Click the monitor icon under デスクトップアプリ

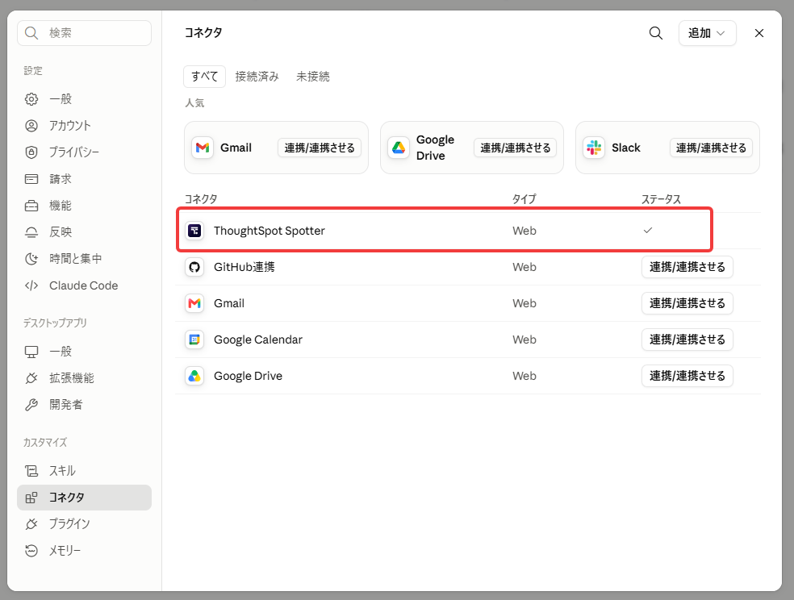[x=31, y=352]
